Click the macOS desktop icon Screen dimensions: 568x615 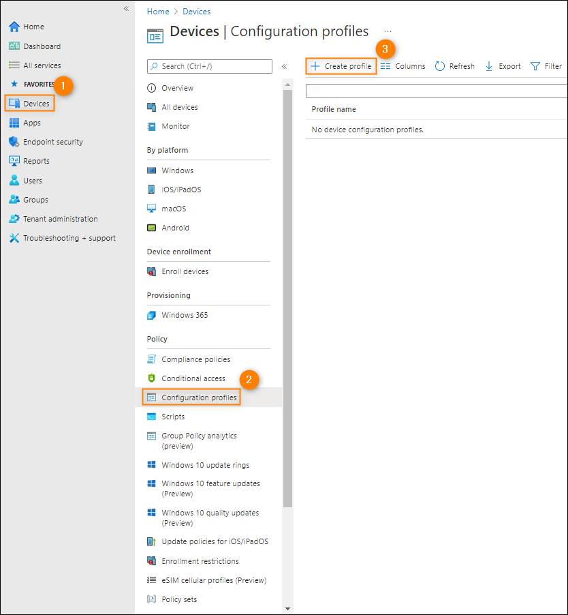[151, 209]
